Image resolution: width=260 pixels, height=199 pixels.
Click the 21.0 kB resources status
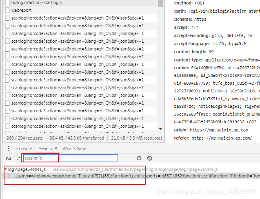point(137,138)
